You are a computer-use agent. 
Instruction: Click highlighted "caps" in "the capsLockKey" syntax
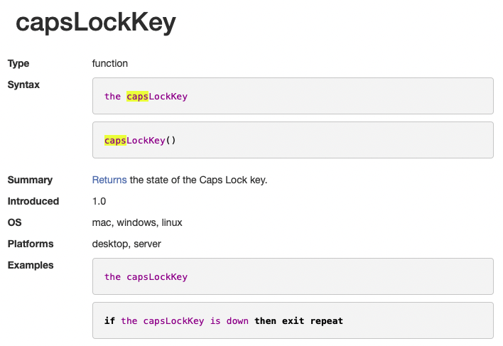point(137,97)
